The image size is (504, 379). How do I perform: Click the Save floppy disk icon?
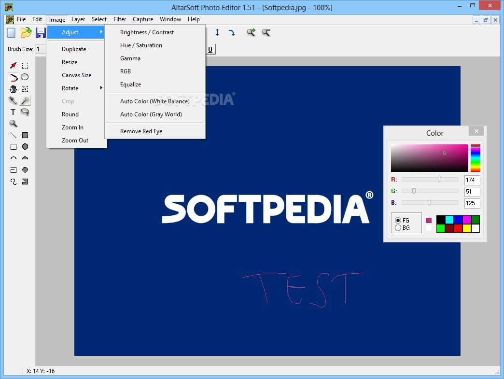pos(41,33)
